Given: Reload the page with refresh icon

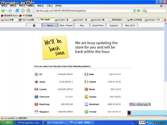Looking at the screenshot, I should 17,11.
